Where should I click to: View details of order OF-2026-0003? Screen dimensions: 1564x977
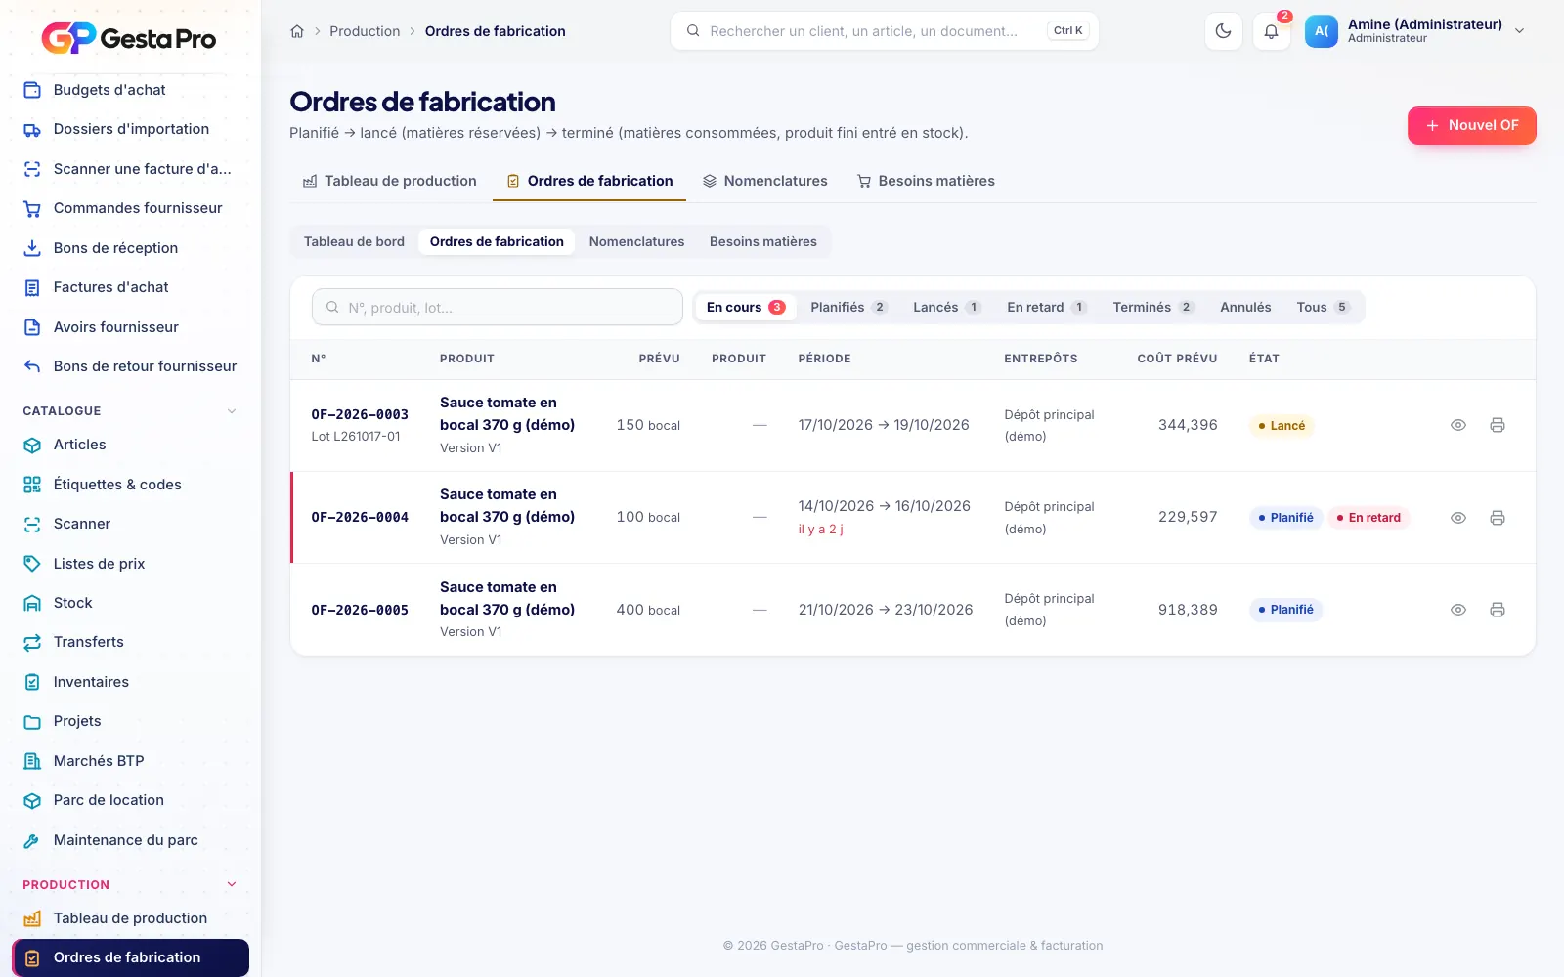coord(1457,425)
